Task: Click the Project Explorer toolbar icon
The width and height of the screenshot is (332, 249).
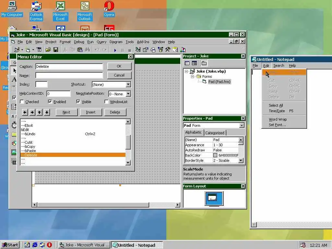Action: 138,50
